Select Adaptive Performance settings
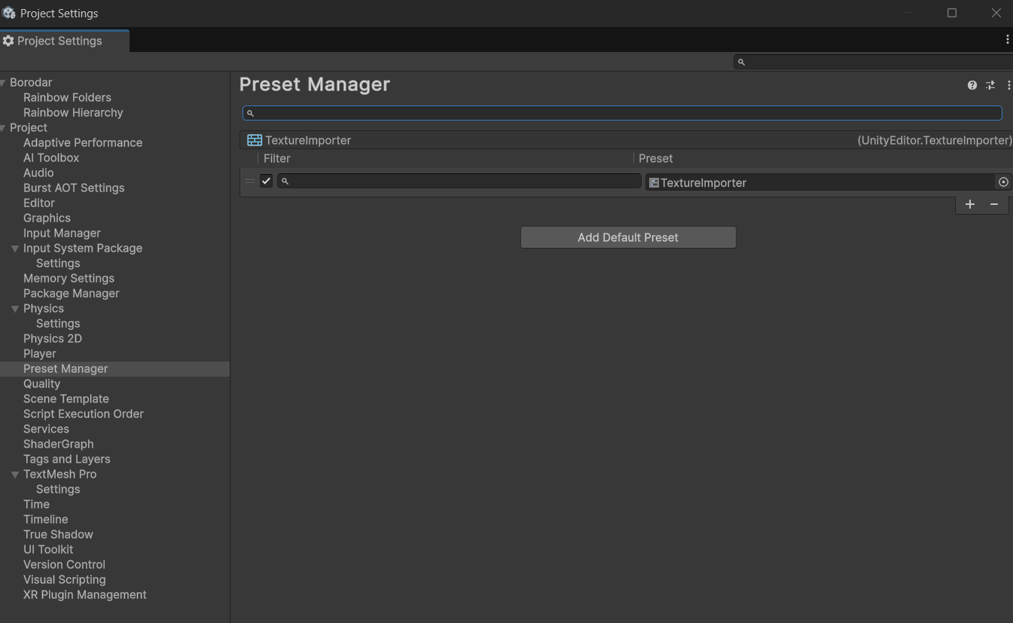1013x623 pixels. click(x=83, y=142)
